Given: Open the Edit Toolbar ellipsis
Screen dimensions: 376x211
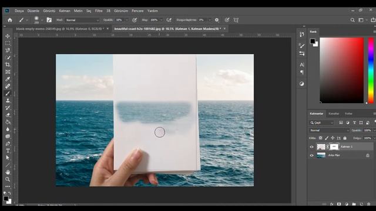Looking at the screenshot, I should (x=8, y=186).
